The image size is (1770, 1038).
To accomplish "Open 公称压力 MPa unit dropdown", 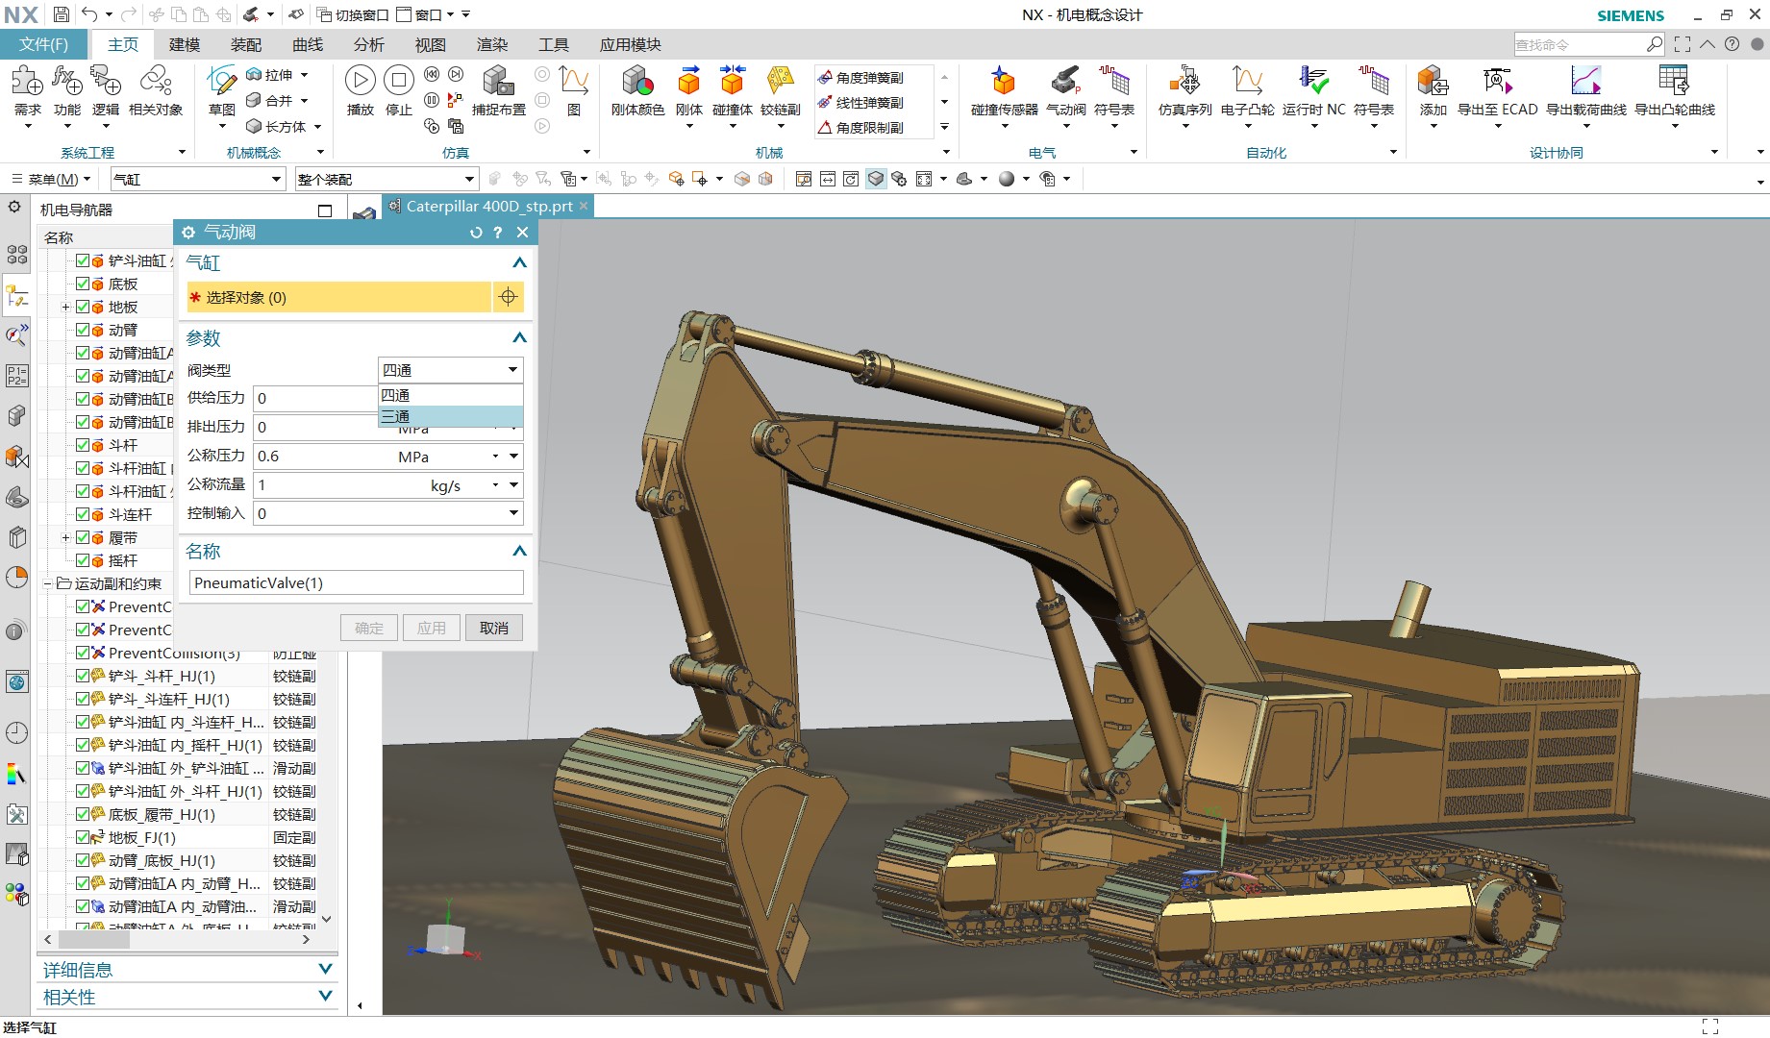I will coord(496,457).
